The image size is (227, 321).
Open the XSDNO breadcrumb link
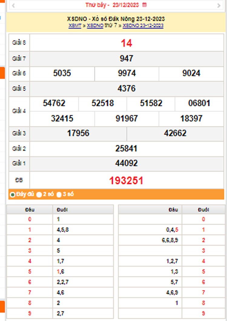pos(95,26)
